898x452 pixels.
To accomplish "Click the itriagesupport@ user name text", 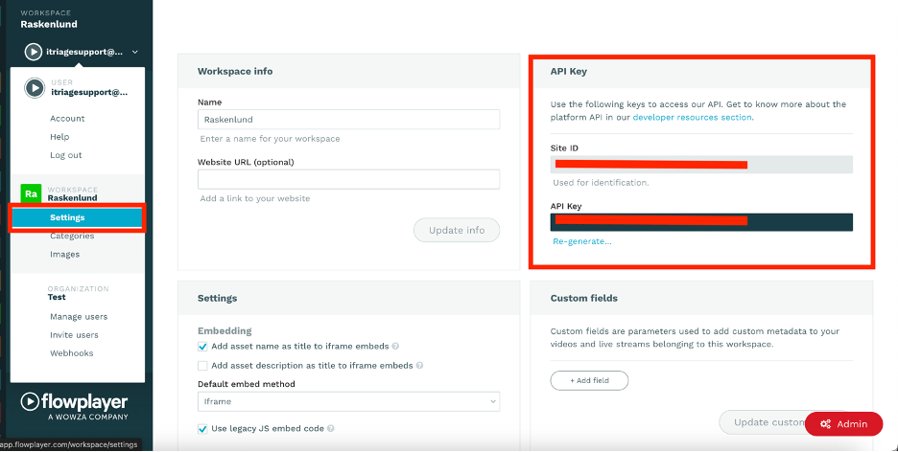I will (x=89, y=92).
